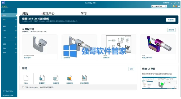
Task: Switch to the 学习 tab
Action: tap(83, 14)
